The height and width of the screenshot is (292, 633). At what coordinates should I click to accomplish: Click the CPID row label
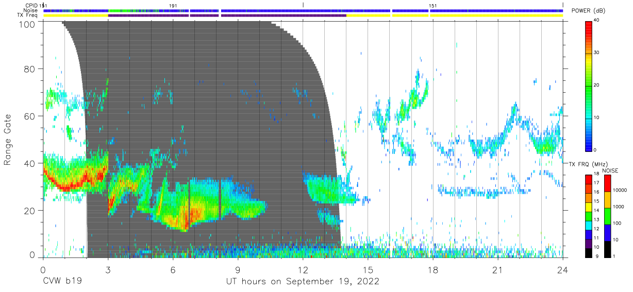[x=32, y=6]
